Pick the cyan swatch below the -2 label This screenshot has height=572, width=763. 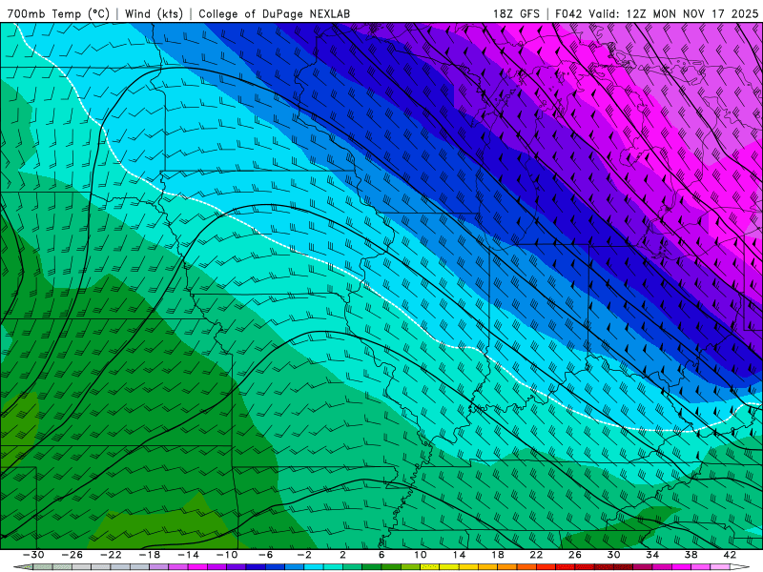pos(314,567)
